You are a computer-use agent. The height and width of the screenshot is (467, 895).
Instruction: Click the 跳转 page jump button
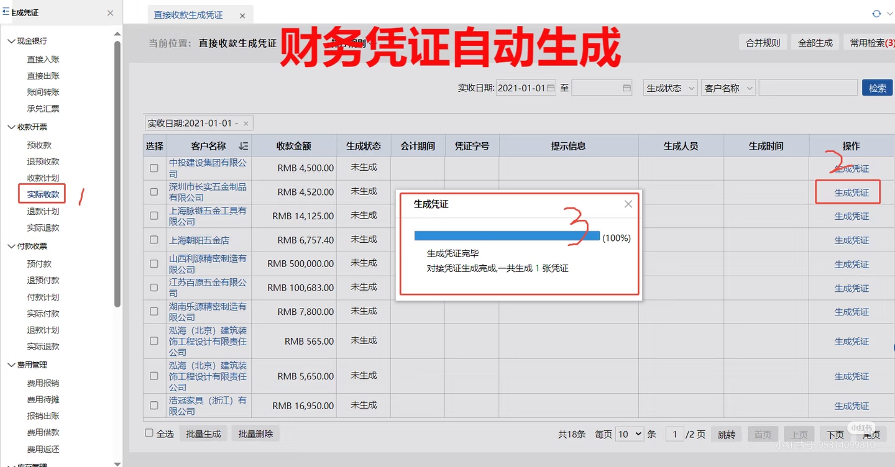coord(726,435)
